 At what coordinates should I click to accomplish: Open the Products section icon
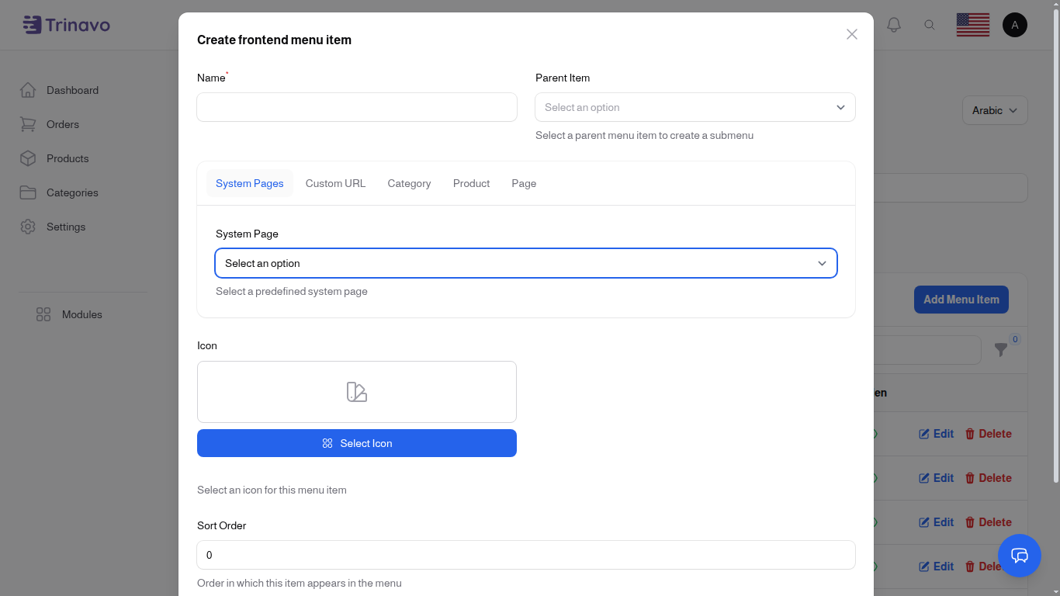point(28,158)
